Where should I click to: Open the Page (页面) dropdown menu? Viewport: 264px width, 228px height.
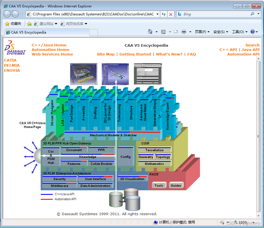[202, 32]
